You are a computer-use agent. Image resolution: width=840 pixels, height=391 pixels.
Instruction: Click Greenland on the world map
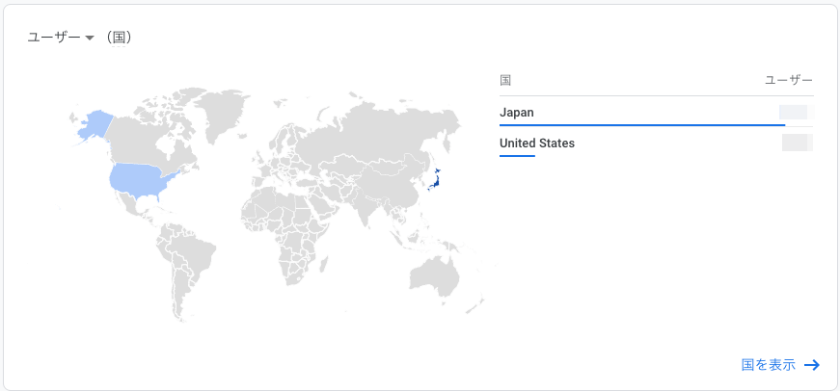tap(224, 112)
